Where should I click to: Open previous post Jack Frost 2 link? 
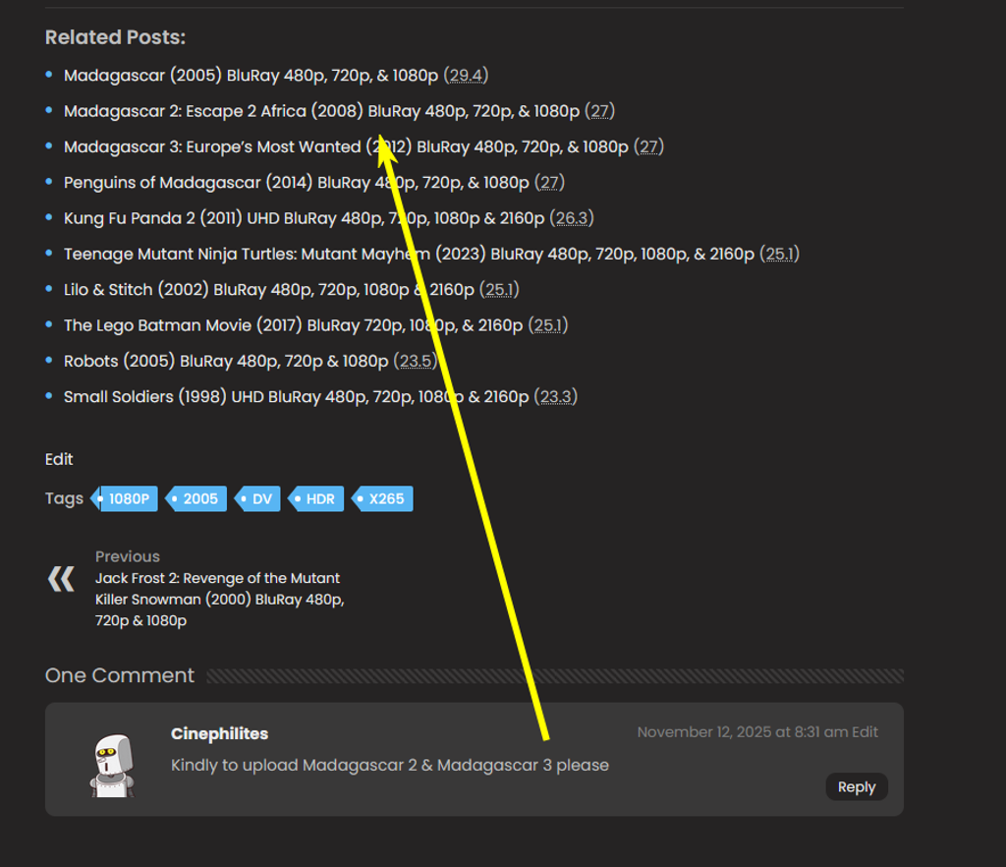tap(219, 600)
